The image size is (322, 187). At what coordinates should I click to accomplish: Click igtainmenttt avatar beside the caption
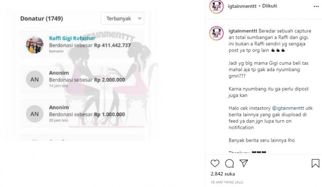[x=216, y=33]
